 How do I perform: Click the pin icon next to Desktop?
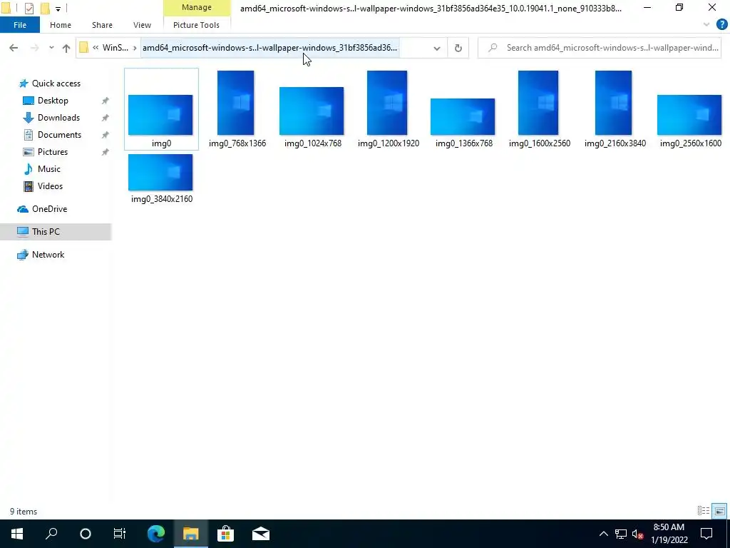pyautogui.click(x=106, y=101)
